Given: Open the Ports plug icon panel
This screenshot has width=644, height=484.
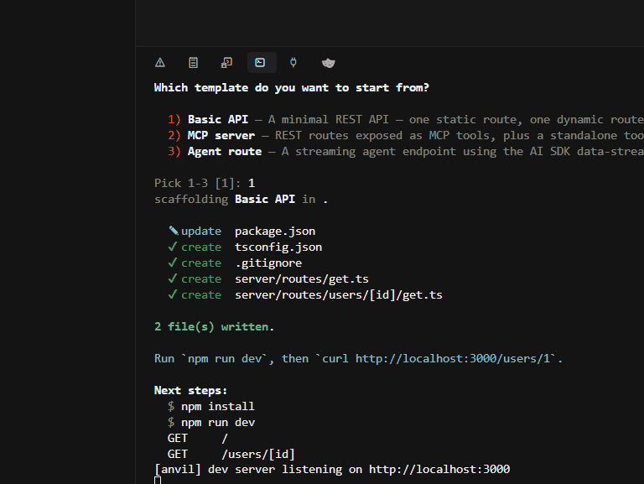Looking at the screenshot, I should click(x=293, y=62).
